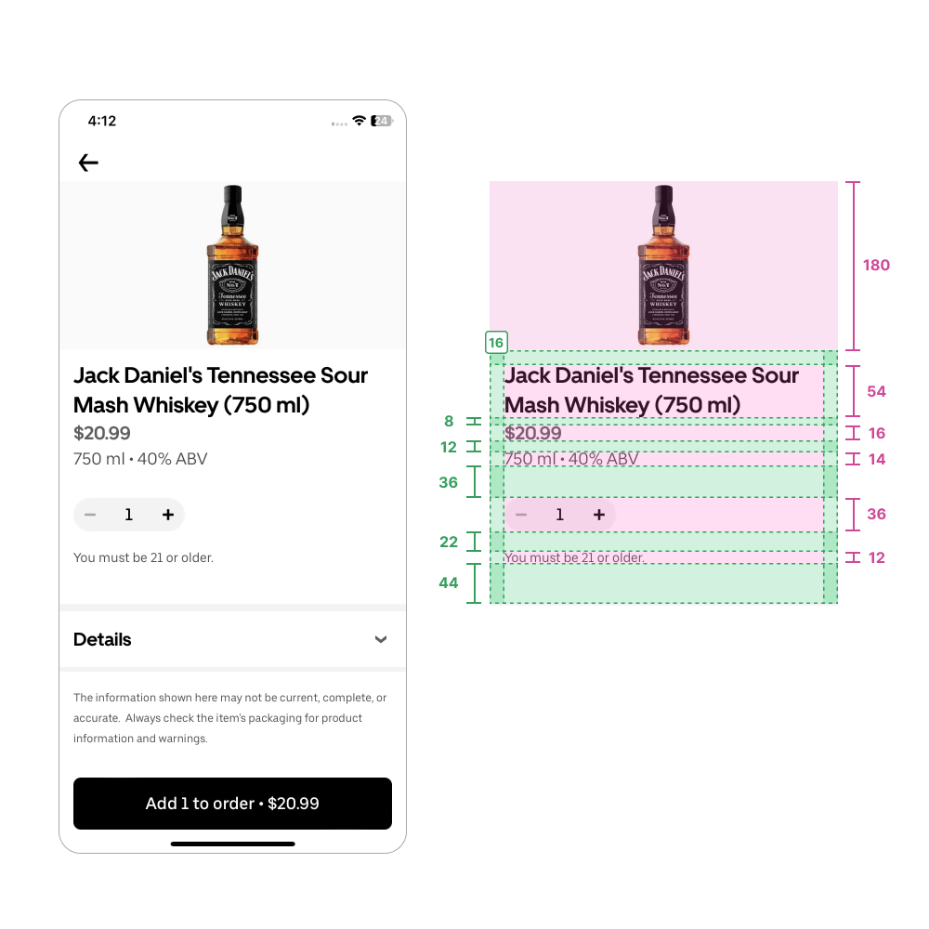Click the plus icon in spec diagram

pos(599,515)
